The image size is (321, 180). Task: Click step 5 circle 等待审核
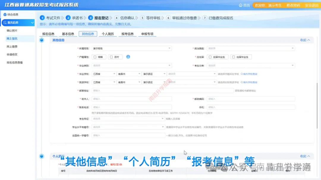coord(142,18)
